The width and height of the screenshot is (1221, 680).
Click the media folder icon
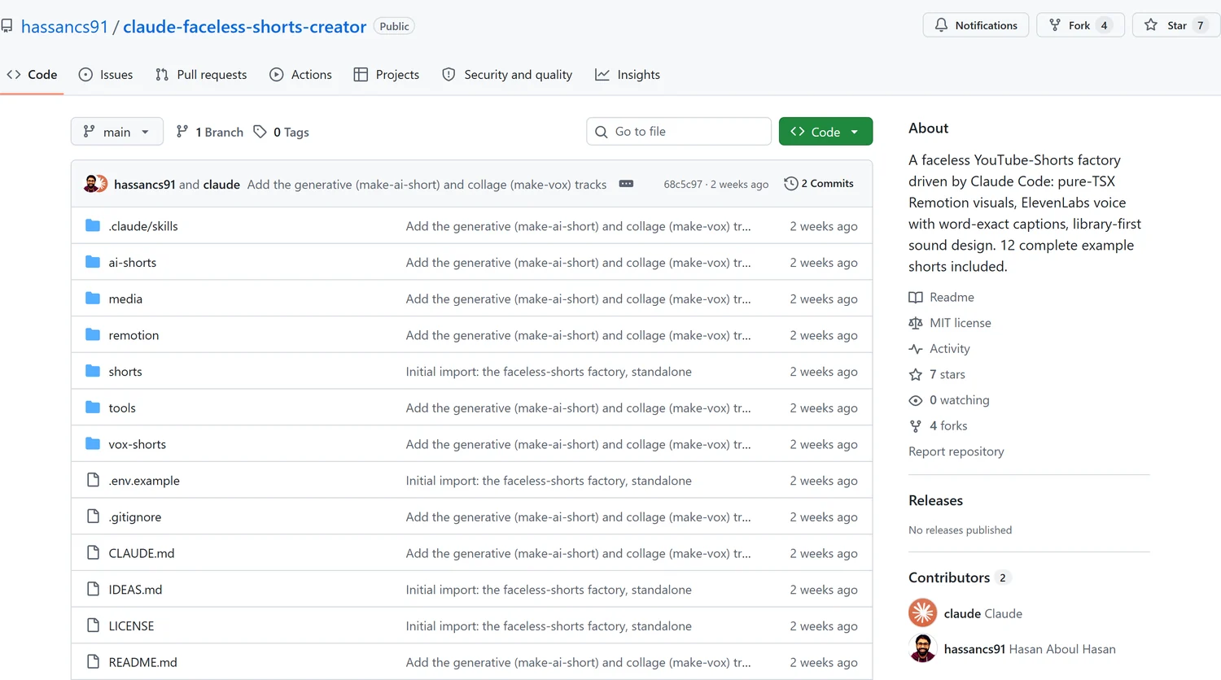93,299
